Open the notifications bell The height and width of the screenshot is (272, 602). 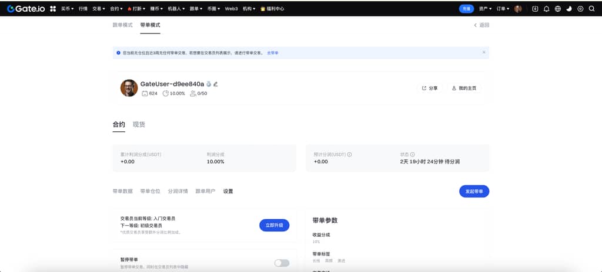click(546, 9)
